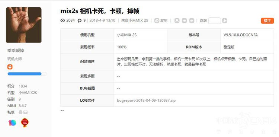
Task: Click the red lantern medal badge
Action: point(25,122)
